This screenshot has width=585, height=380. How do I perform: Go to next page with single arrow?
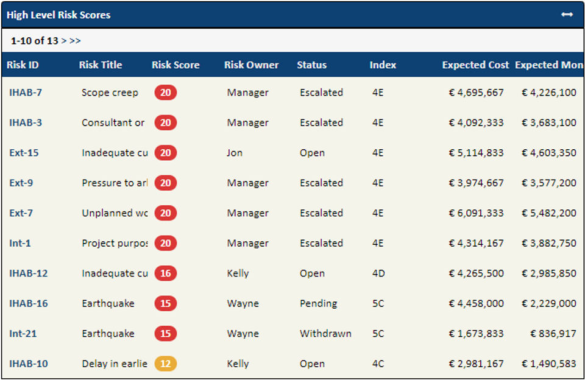(65, 41)
